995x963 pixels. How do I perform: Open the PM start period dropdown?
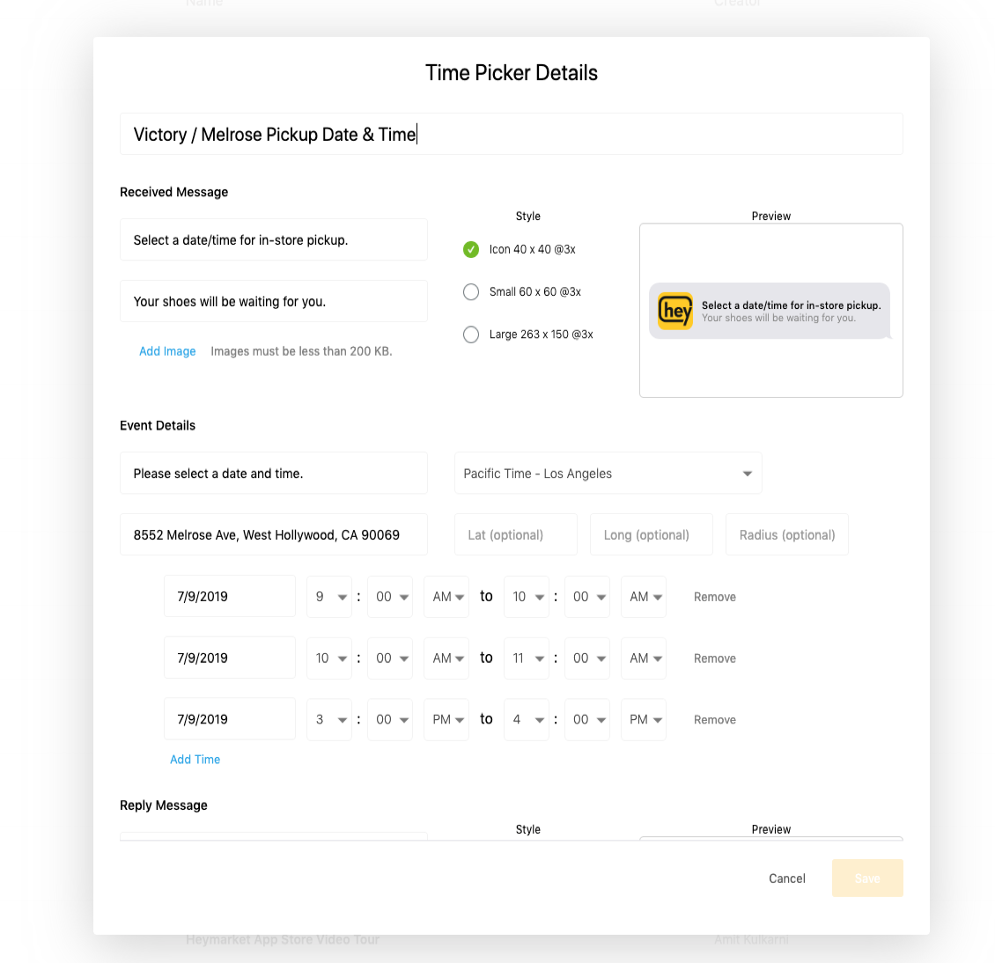click(x=446, y=719)
